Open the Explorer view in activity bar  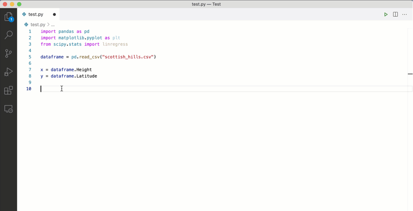[x=9, y=17]
